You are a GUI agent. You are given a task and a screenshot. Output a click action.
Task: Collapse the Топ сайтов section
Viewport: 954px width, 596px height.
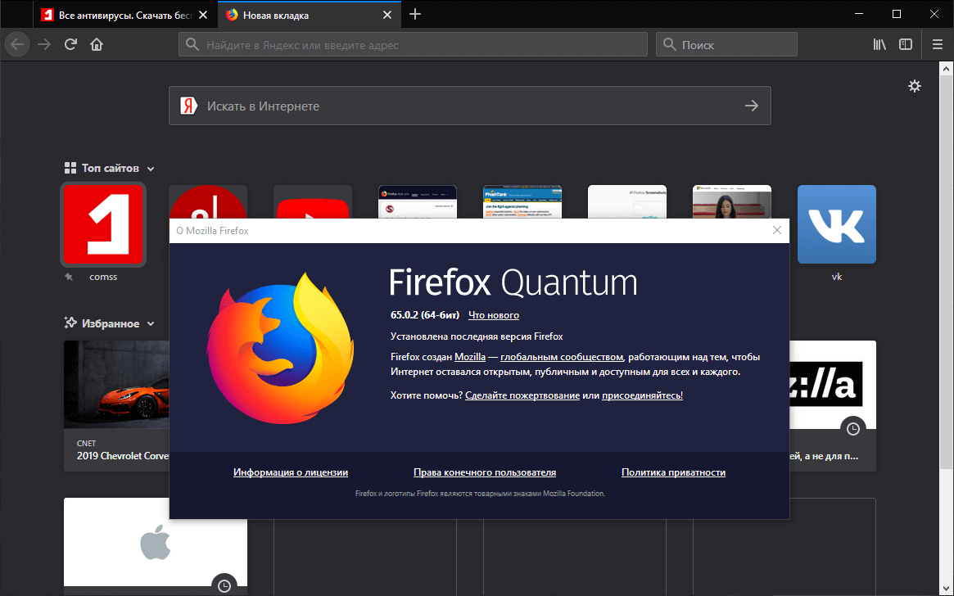151,167
